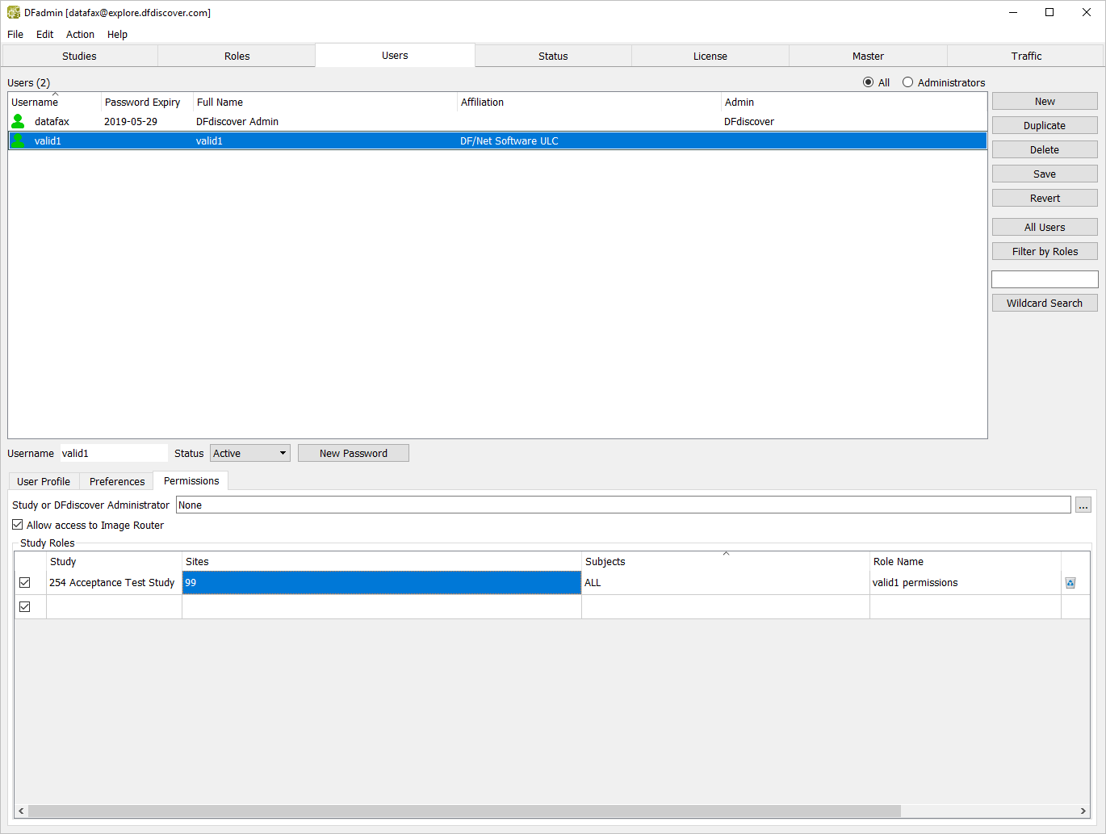Uncheck the 254 Acceptance Test Study row checkbox

coord(25,583)
